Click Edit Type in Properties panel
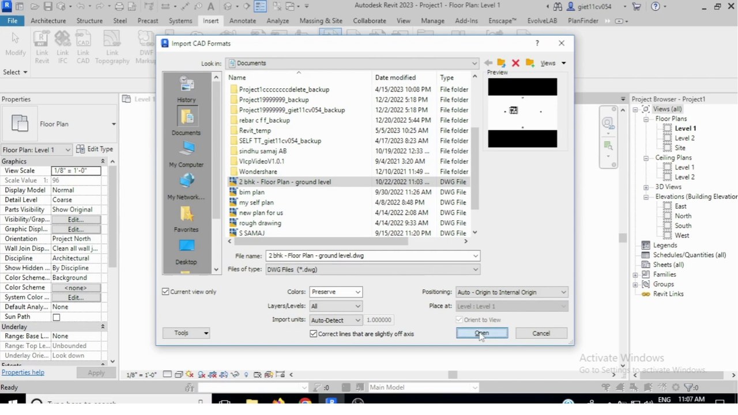Image resolution: width=738 pixels, height=415 pixels. [95, 149]
